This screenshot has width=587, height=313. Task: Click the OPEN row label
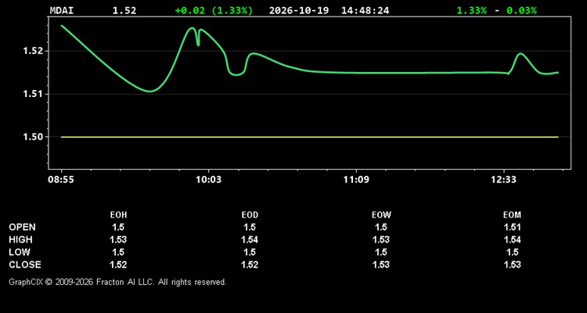[23, 227]
